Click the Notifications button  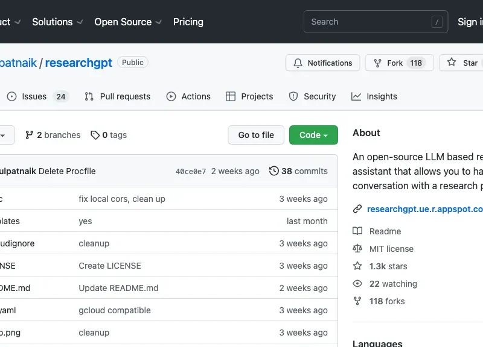tap(322, 63)
